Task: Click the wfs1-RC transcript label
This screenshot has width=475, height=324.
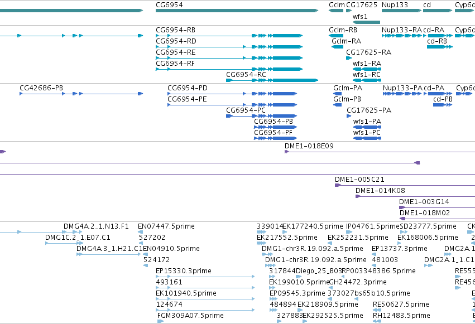Action: point(366,75)
